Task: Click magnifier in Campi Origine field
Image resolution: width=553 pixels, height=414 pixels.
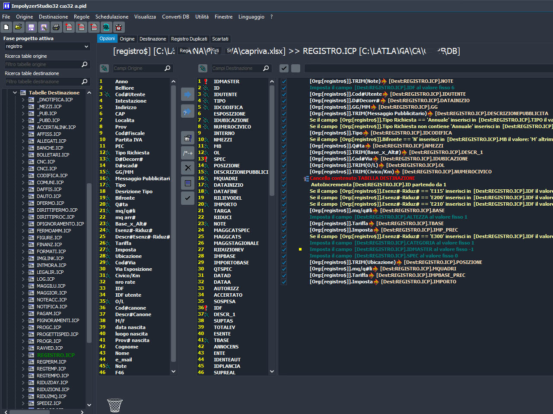Action: point(168,68)
